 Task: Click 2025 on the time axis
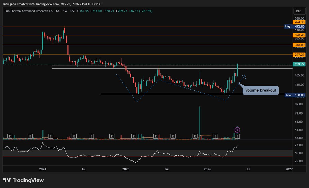click(126, 169)
